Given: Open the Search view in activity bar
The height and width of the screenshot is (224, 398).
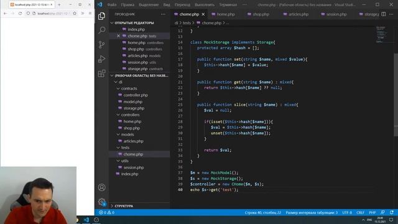Looking at the screenshot, I should pos(101,30).
